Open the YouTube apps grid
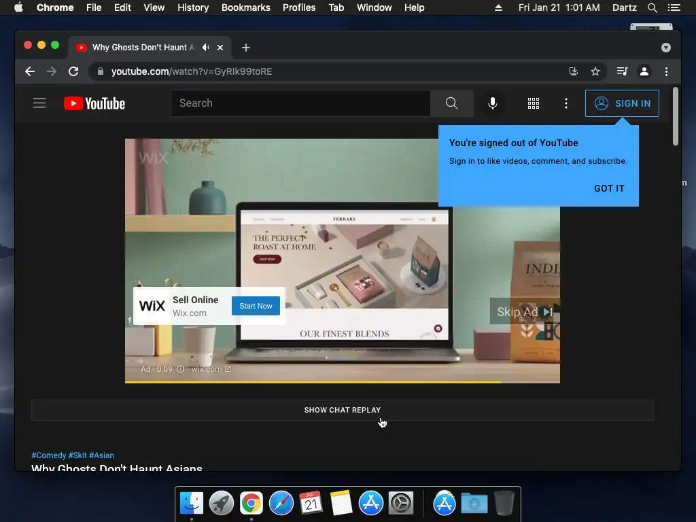696x522 pixels. (533, 103)
